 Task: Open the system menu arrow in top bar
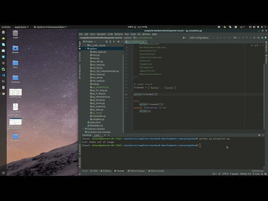(265, 27)
